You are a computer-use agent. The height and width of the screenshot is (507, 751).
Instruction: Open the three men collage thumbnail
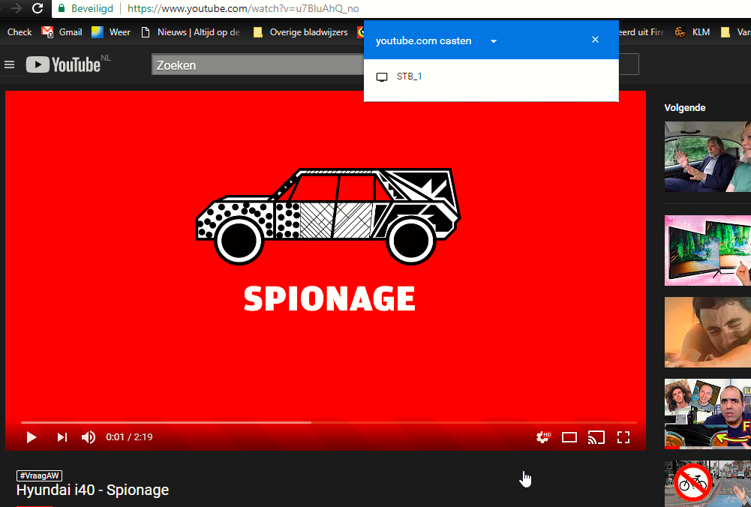(x=708, y=414)
